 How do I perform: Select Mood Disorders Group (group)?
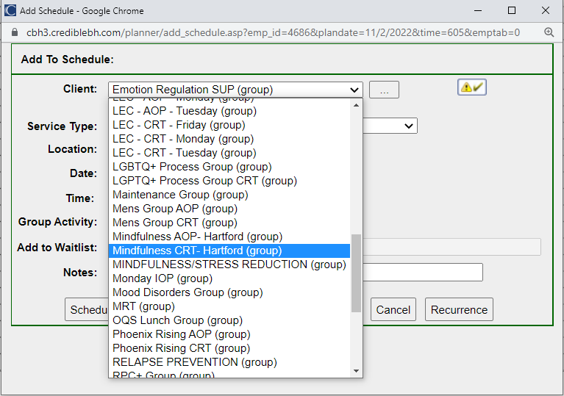(x=186, y=292)
